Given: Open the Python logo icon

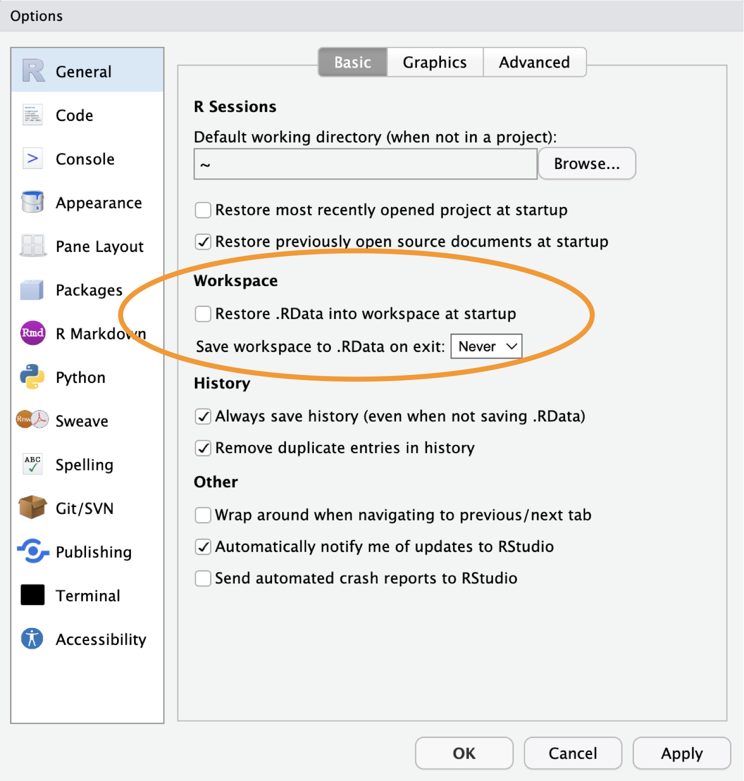Looking at the screenshot, I should click(32, 377).
